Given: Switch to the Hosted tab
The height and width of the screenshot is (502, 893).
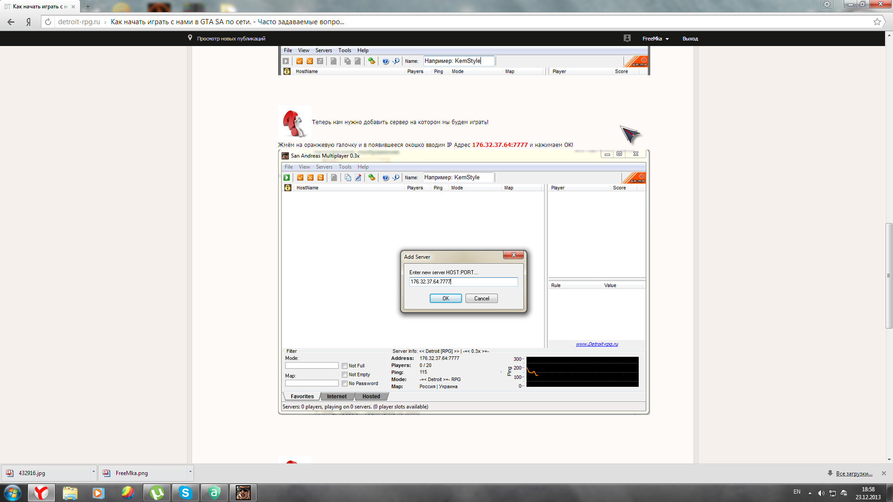Looking at the screenshot, I should click(x=371, y=396).
